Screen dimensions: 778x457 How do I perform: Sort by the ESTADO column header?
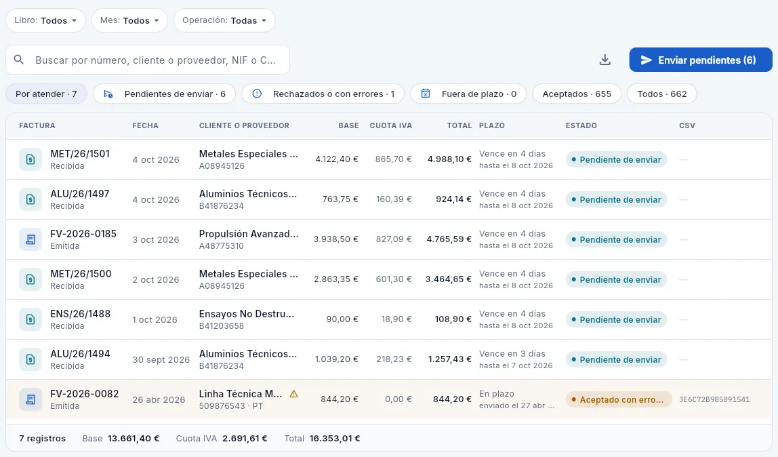(x=581, y=125)
